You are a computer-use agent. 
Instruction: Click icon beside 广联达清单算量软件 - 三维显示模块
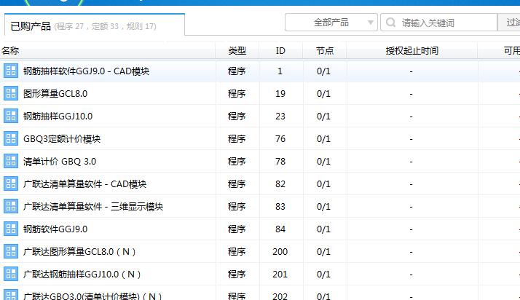point(11,206)
